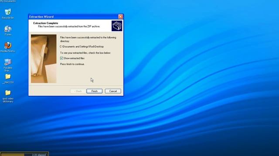Screen dimensions: 279x156
Task: Click the Finish button
Action: [x=94, y=91]
